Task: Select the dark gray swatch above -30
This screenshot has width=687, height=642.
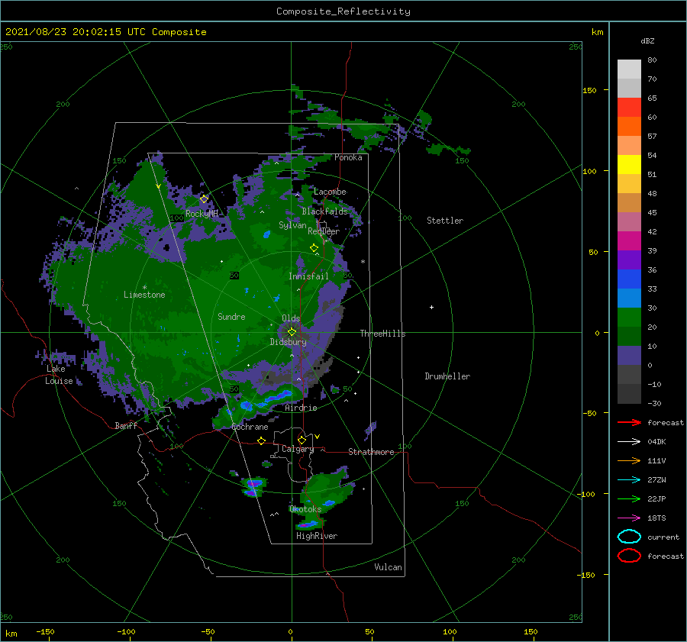Action: pos(629,394)
